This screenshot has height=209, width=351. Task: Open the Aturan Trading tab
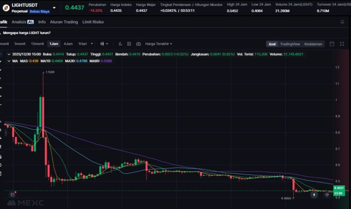(x=64, y=22)
